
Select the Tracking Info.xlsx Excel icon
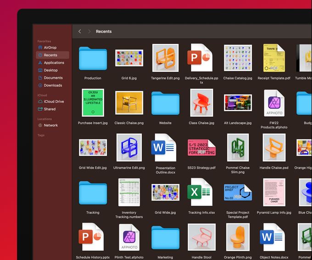(200, 192)
